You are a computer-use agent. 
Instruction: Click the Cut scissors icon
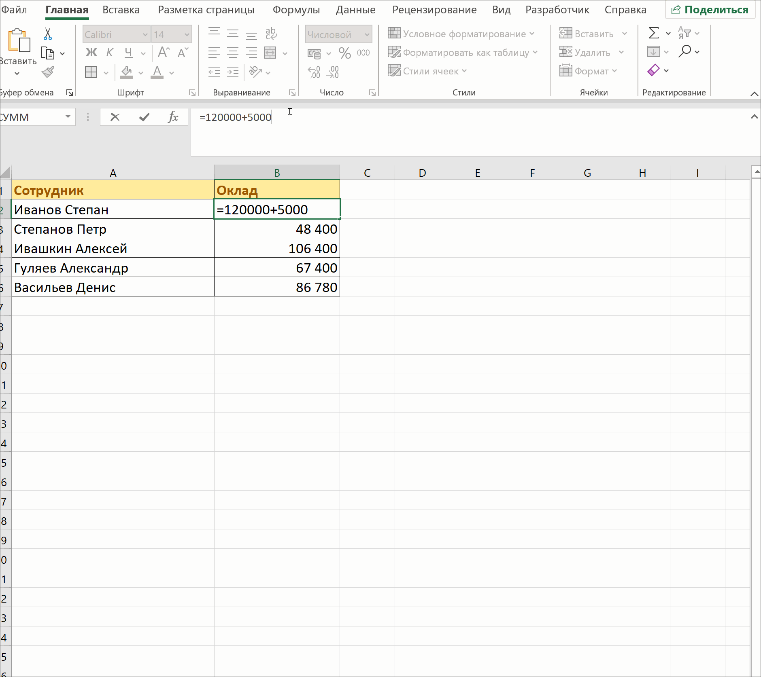pos(48,34)
